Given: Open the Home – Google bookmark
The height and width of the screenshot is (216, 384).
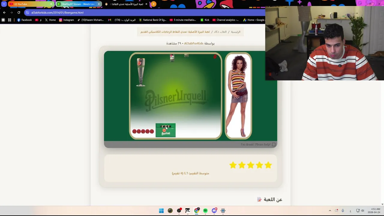Looking at the screenshot, I should 254,20.
